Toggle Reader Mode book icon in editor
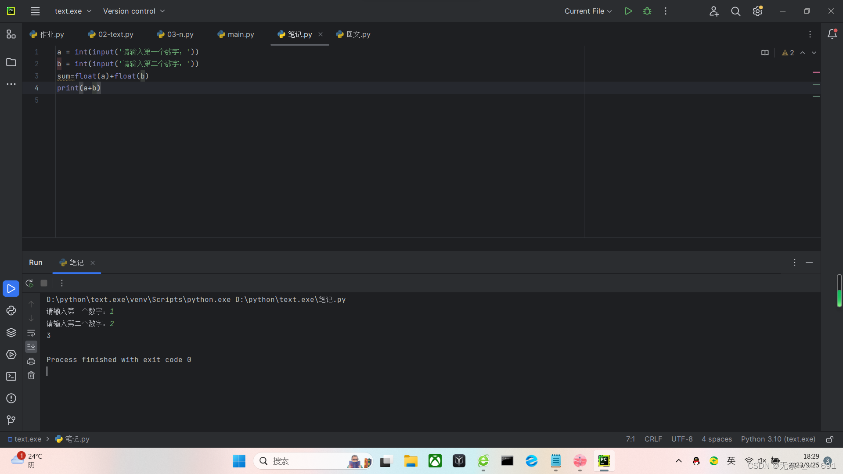Image resolution: width=843 pixels, height=474 pixels. click(765, 53)
